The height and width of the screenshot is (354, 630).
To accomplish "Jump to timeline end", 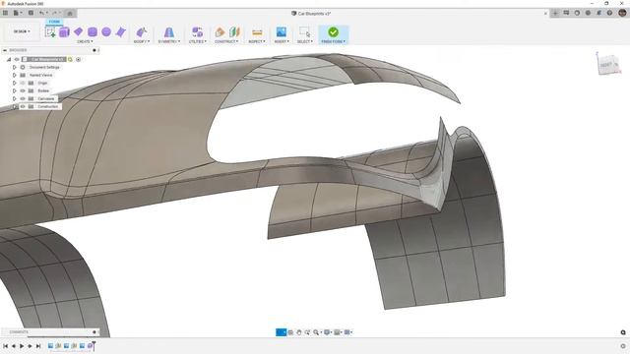I will (x=38, y=346).
